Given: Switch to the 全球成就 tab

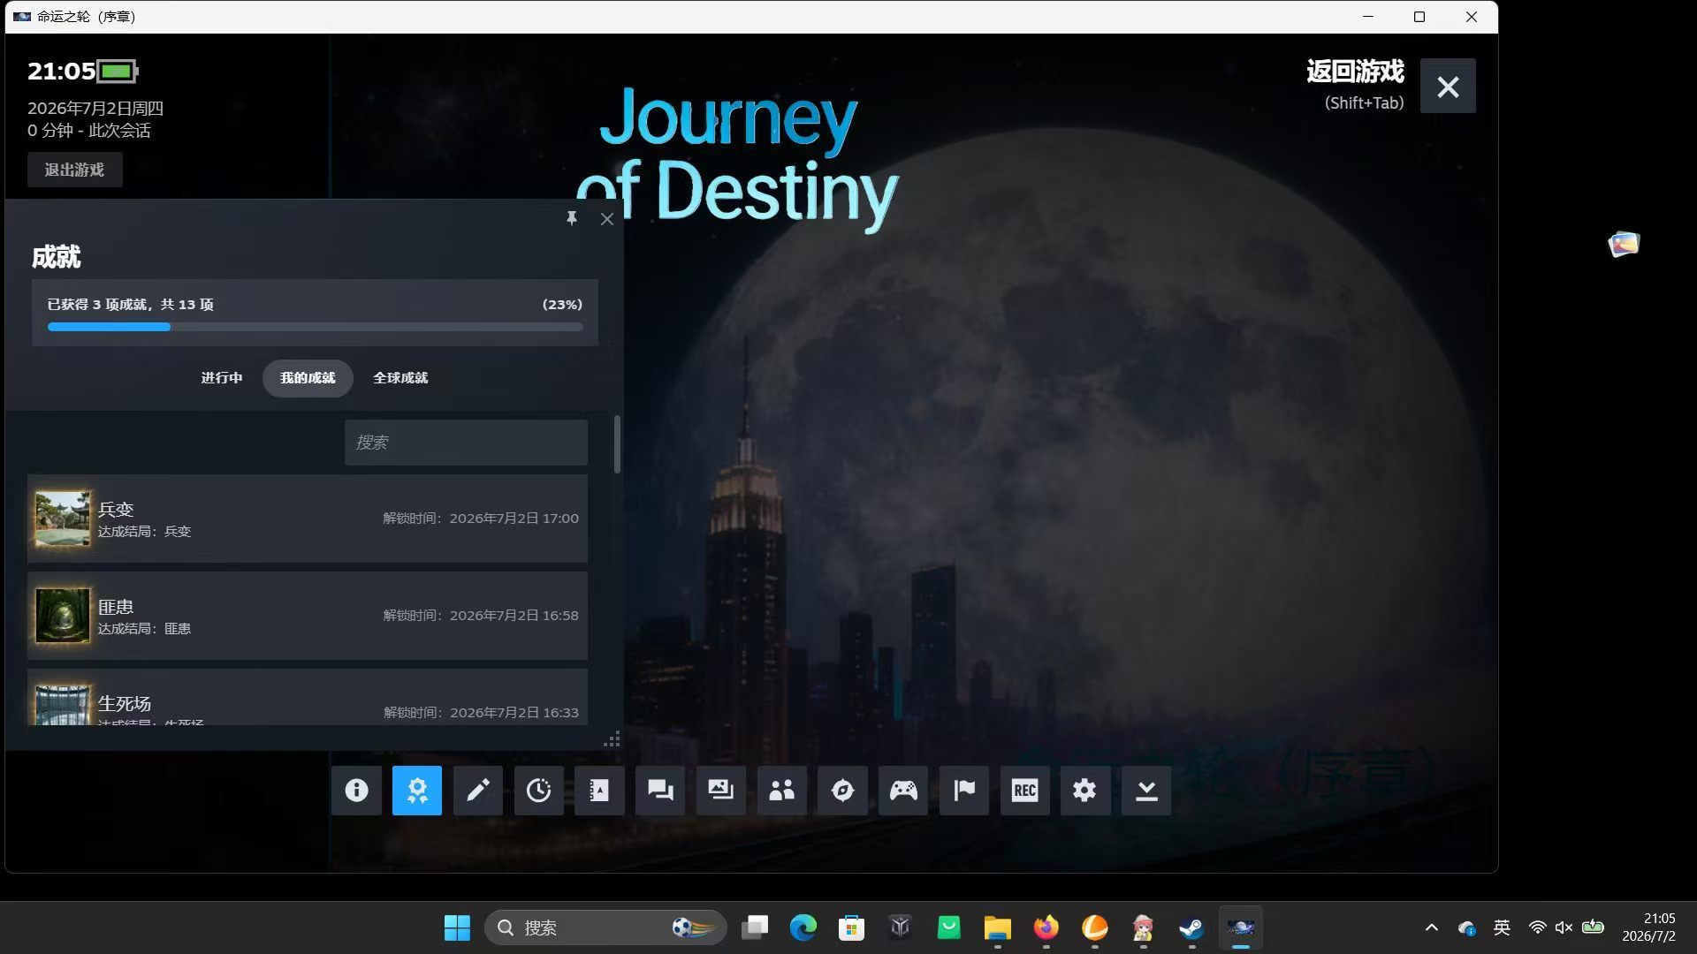Looking at the screenshot, I should [x=400, y=378].
